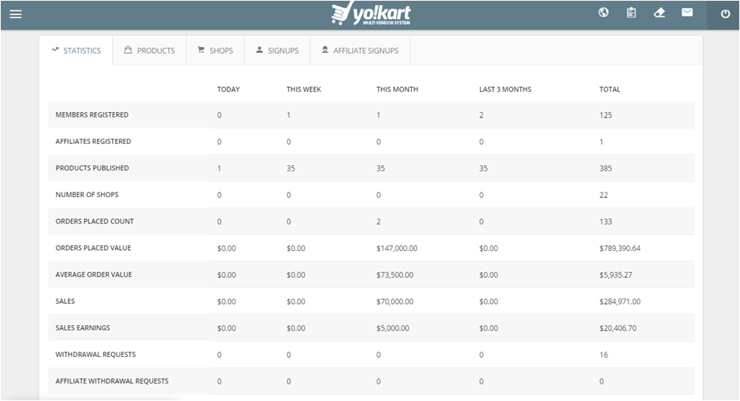Click Affiliates Registered total value 1
Screen dimensions: 740x401
(601, 142)
